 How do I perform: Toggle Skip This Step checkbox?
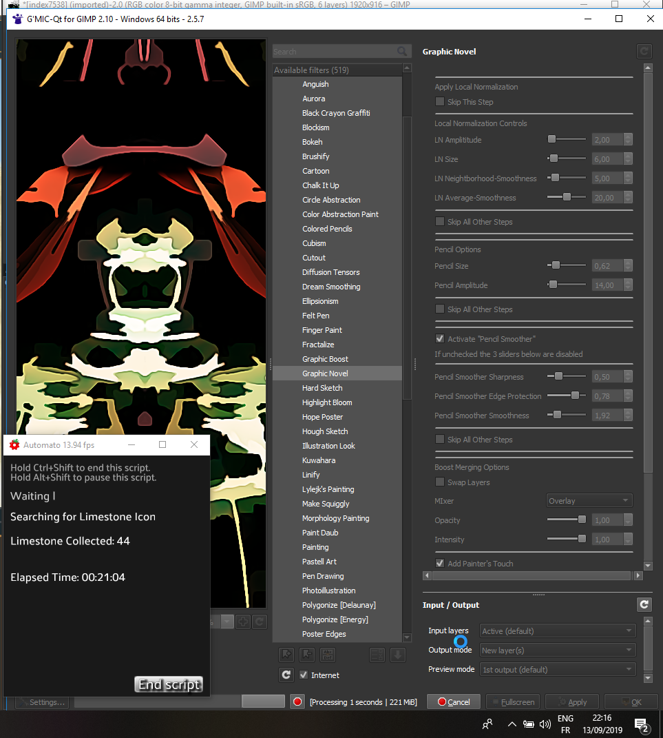pyautogui.click(x=440, y=102)
